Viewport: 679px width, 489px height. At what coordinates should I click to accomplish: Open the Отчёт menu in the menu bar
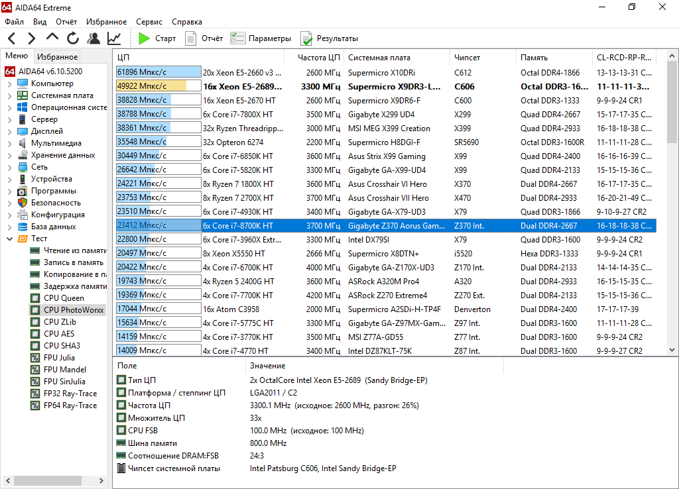66,22
